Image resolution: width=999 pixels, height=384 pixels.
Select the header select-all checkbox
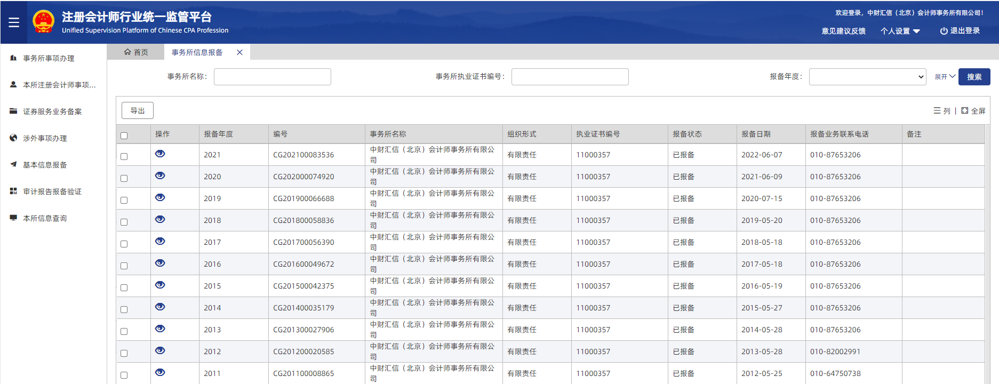click(124, 135)
